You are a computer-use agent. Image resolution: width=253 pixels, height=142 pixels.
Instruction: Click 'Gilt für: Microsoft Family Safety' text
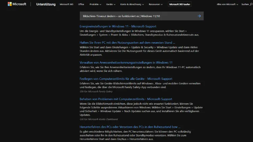pyautogui.click(x=96, y=92)
